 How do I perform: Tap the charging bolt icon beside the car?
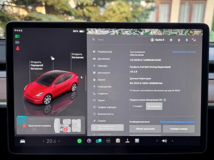tap(82, 77)
